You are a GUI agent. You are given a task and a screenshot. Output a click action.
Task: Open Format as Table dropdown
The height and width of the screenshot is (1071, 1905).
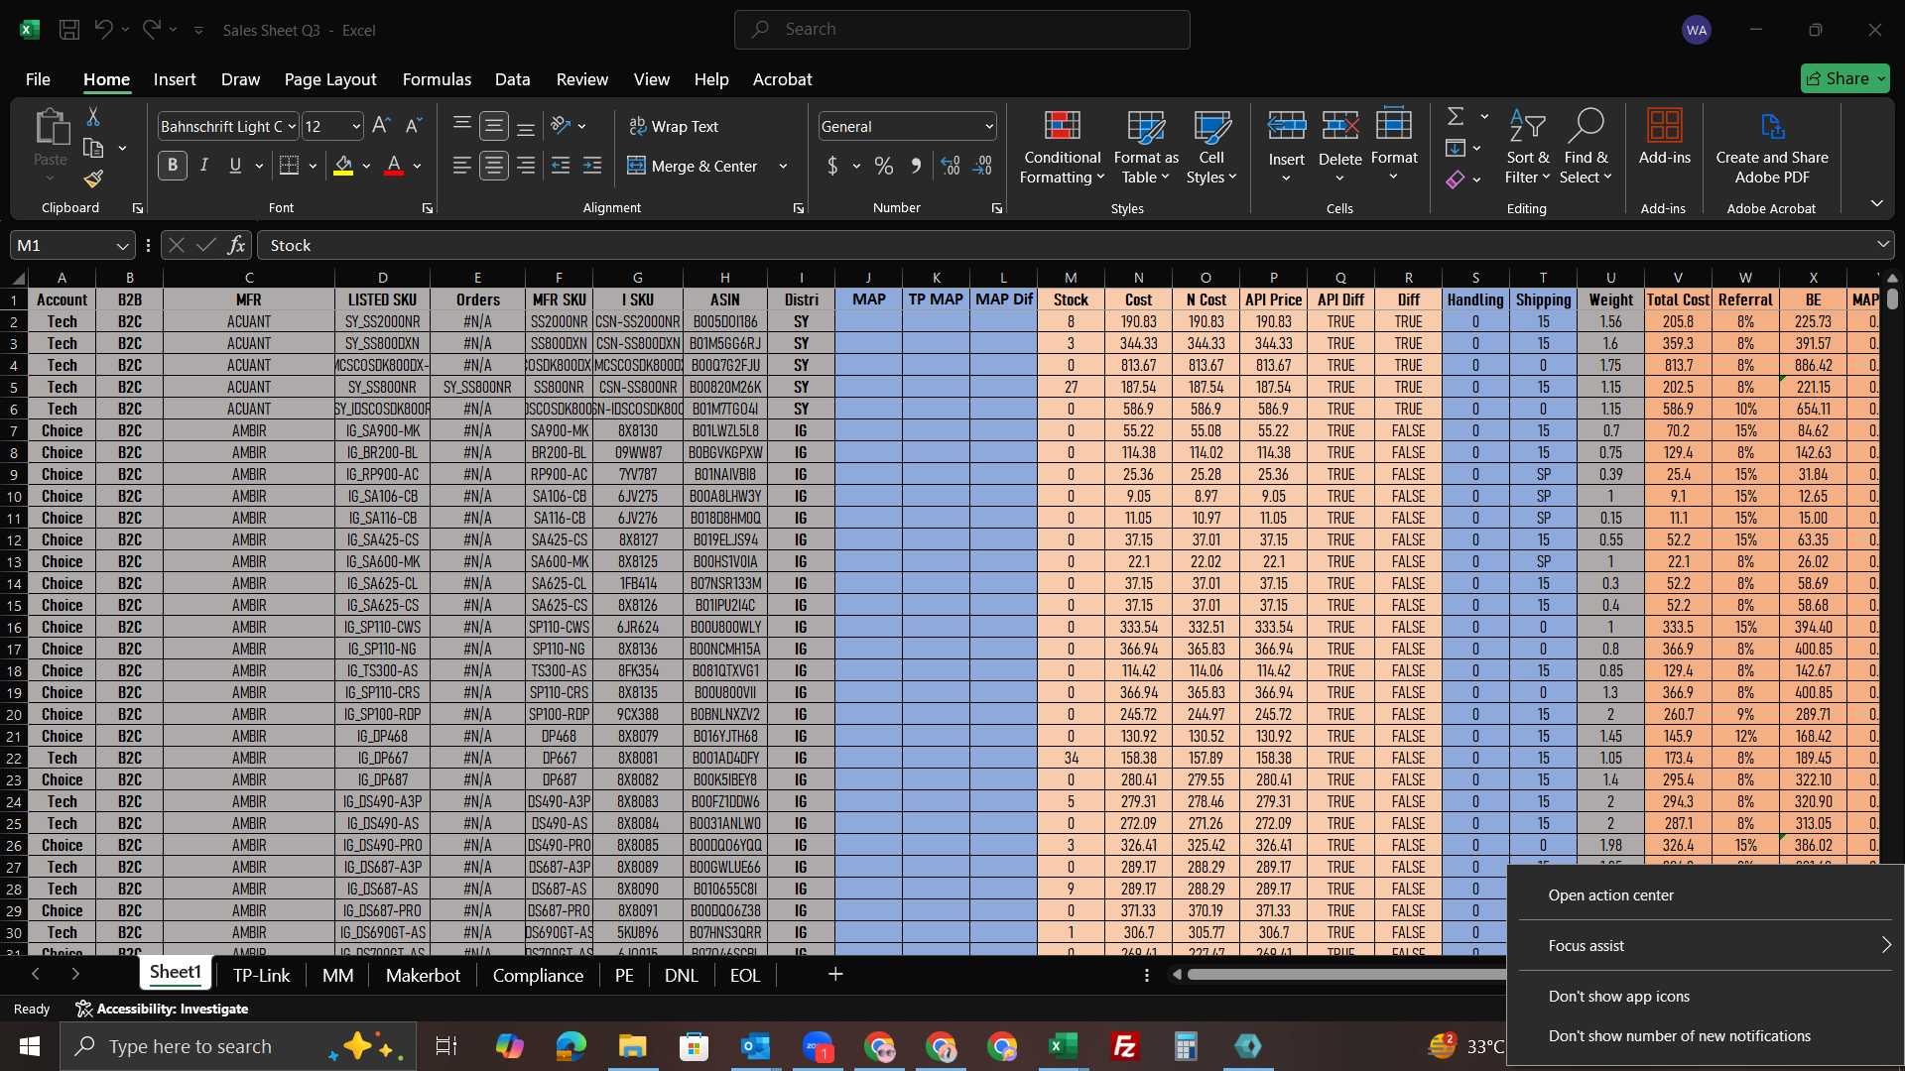pos(1145,147)
